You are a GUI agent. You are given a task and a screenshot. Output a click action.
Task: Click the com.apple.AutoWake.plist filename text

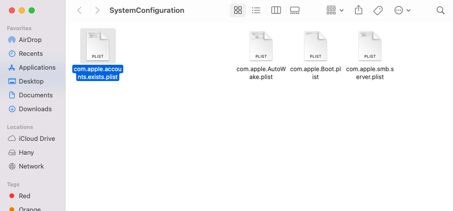[261, 73]
